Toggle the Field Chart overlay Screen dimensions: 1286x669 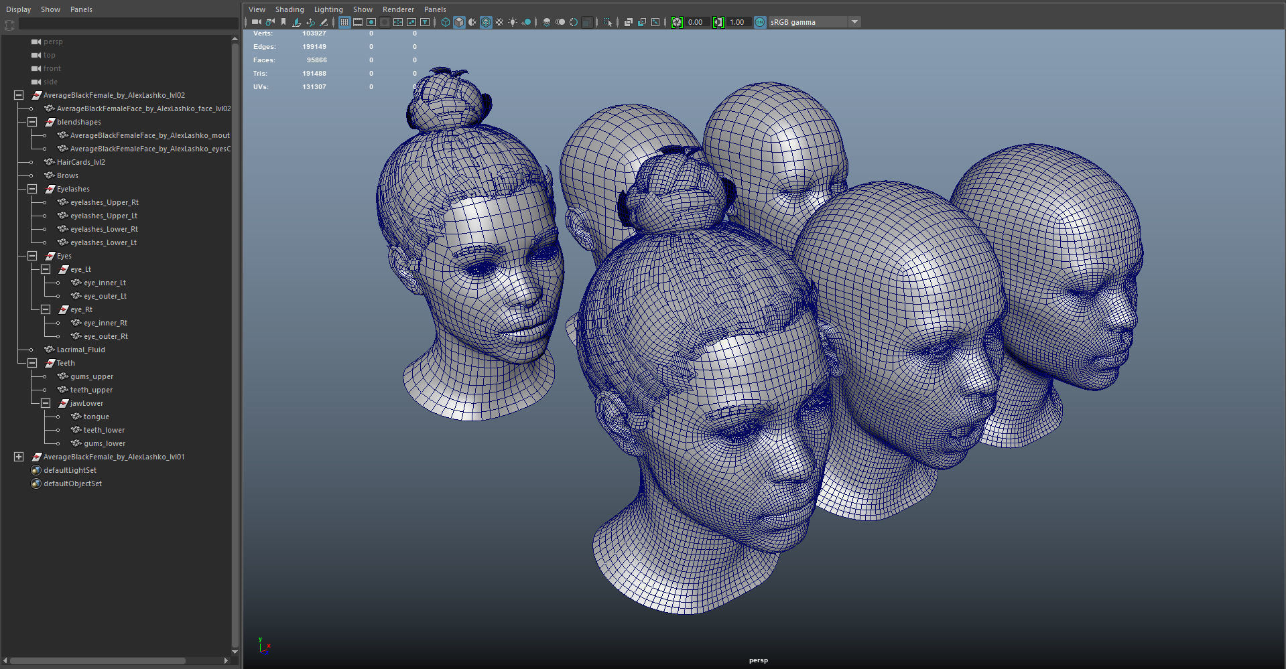(398, 22)
